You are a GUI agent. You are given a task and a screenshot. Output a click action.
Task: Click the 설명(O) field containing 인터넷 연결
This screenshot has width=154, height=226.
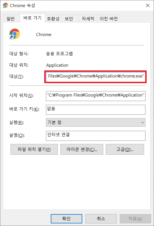96,136
